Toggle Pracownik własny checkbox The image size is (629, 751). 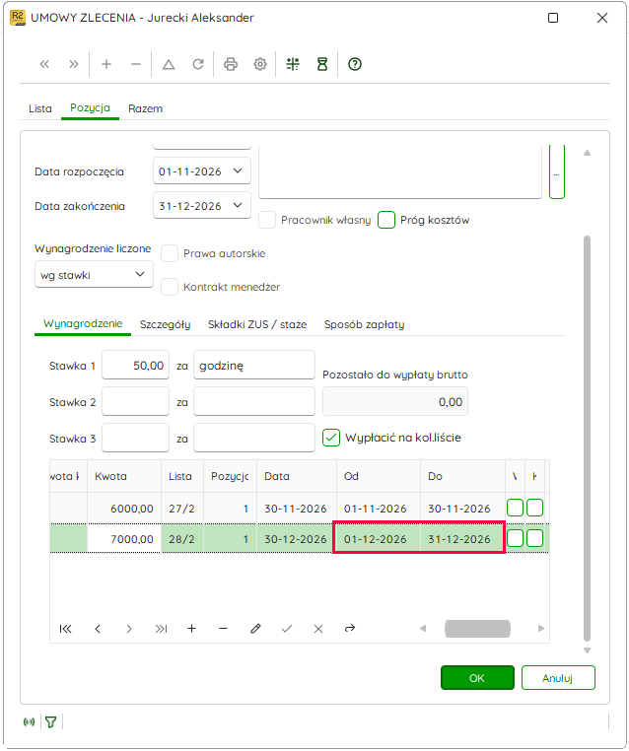pos(267,221)
